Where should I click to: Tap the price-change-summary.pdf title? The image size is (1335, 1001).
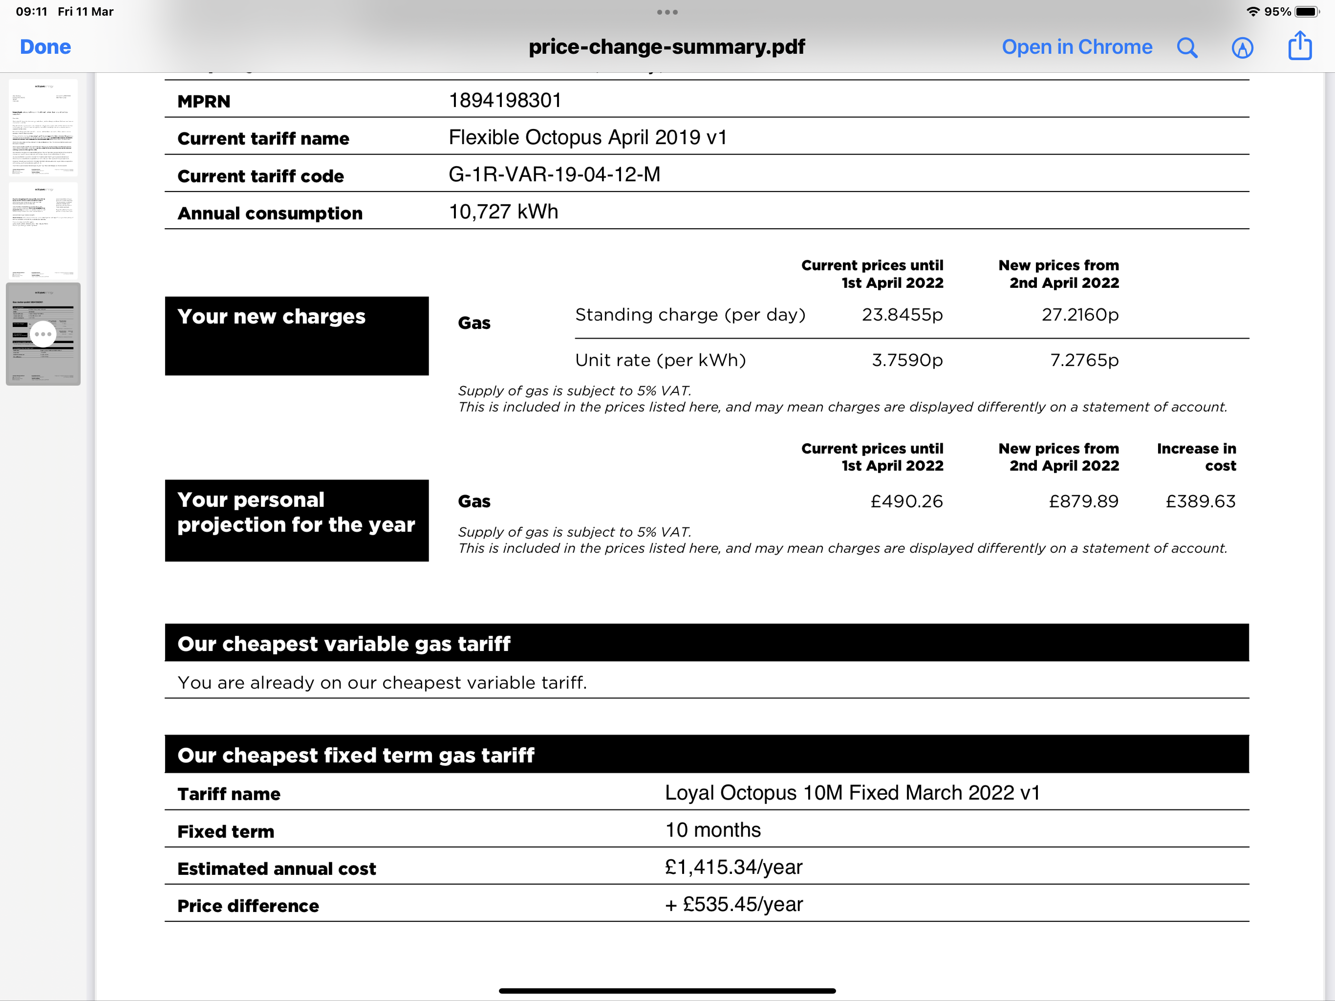click(x=667, y=47)
